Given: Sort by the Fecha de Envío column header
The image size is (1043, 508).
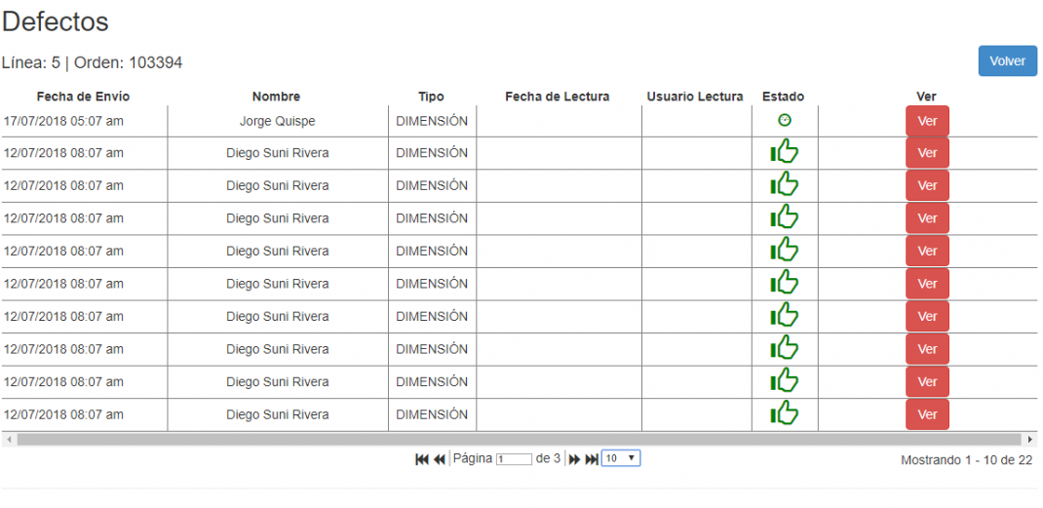Looking at the screenshot, I should (x=83, y=97).
